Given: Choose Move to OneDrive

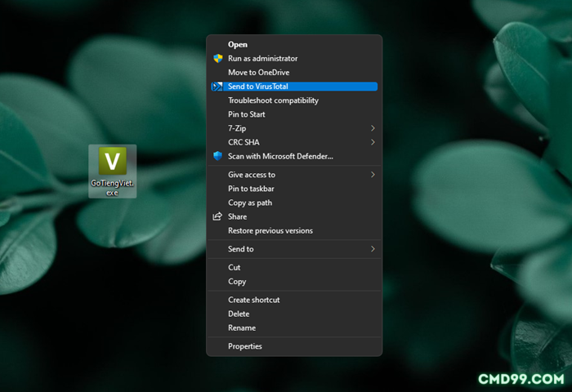Looking at the screenshot, I should (294, 73).
